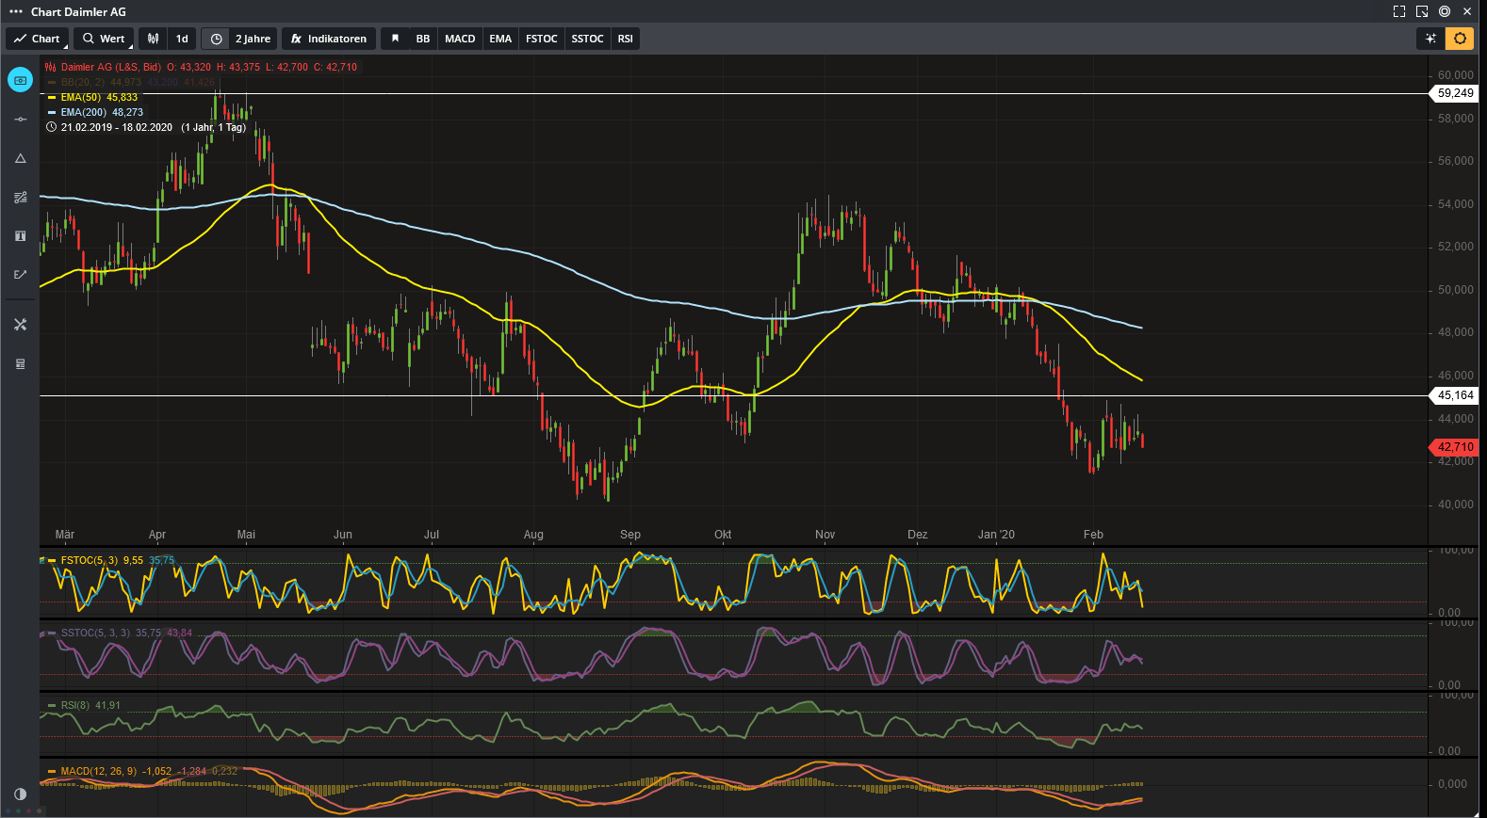Open the wrench and screwdriver tools icon

[20, 325]
